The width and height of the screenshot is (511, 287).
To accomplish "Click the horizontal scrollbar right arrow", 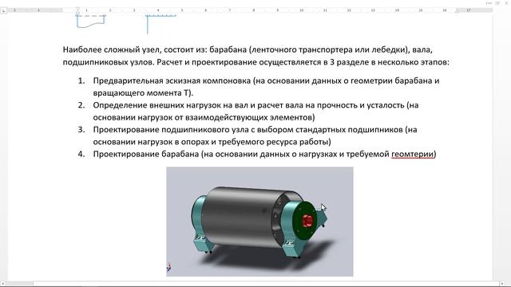I will coord(501,284).
